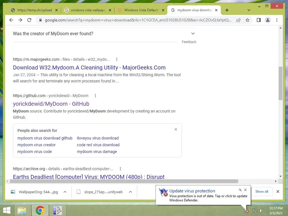
Task: Dismiss the People also search for box
Action: point(175,129)
